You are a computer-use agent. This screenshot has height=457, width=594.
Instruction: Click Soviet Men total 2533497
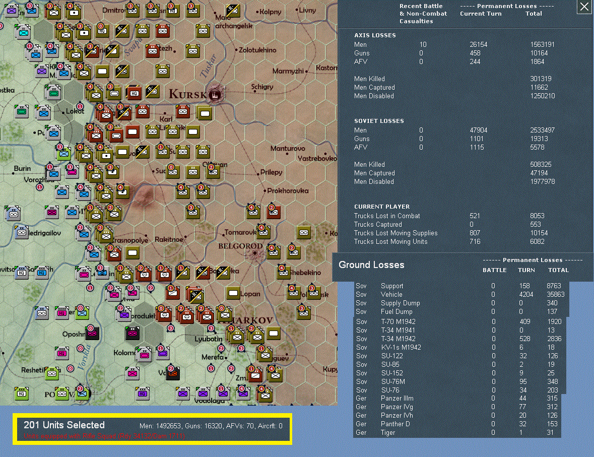click(542, 130)
